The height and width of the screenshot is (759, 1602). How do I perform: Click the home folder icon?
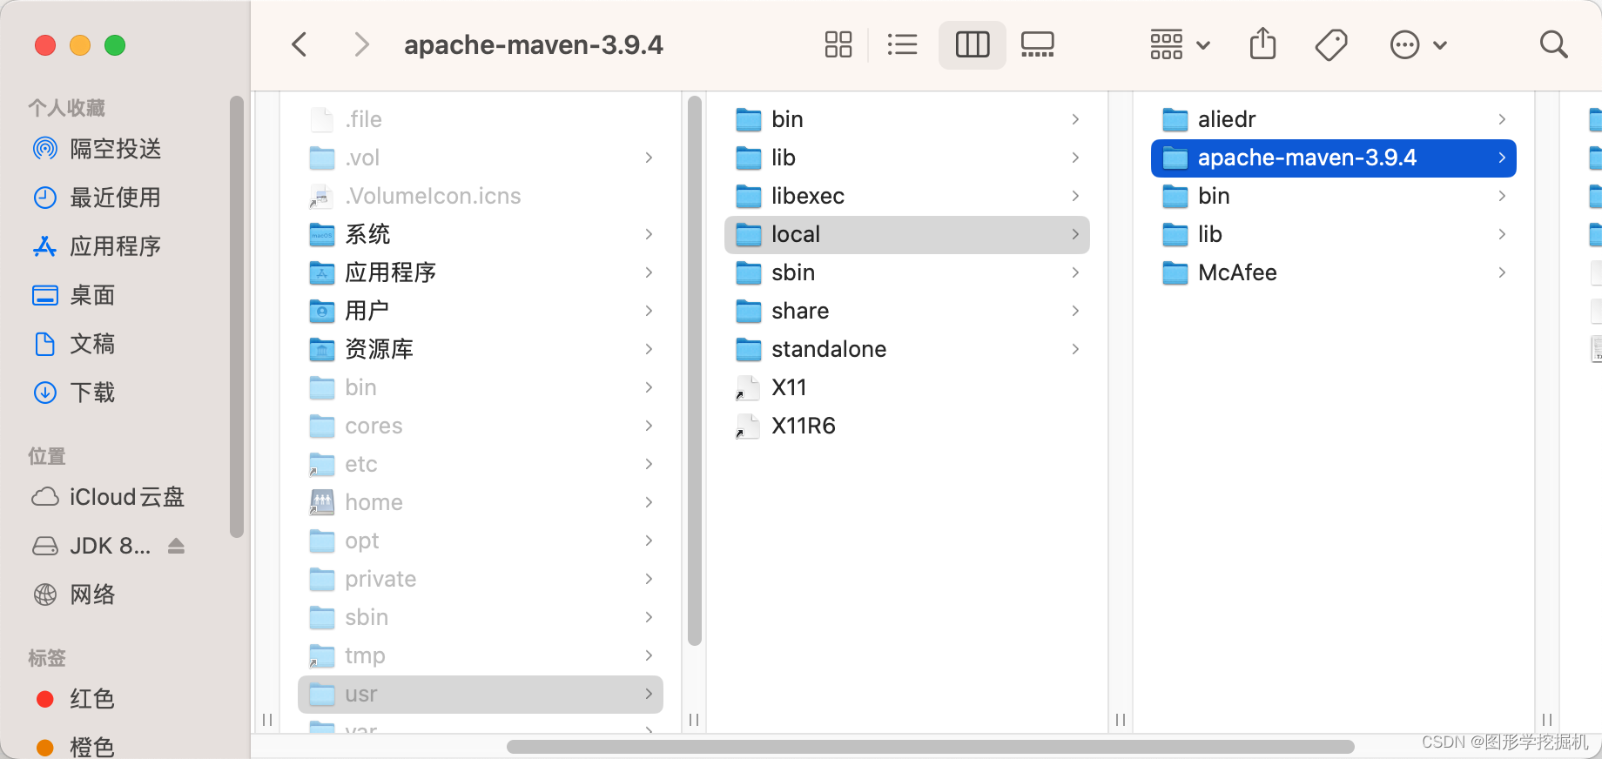[322, 502]
